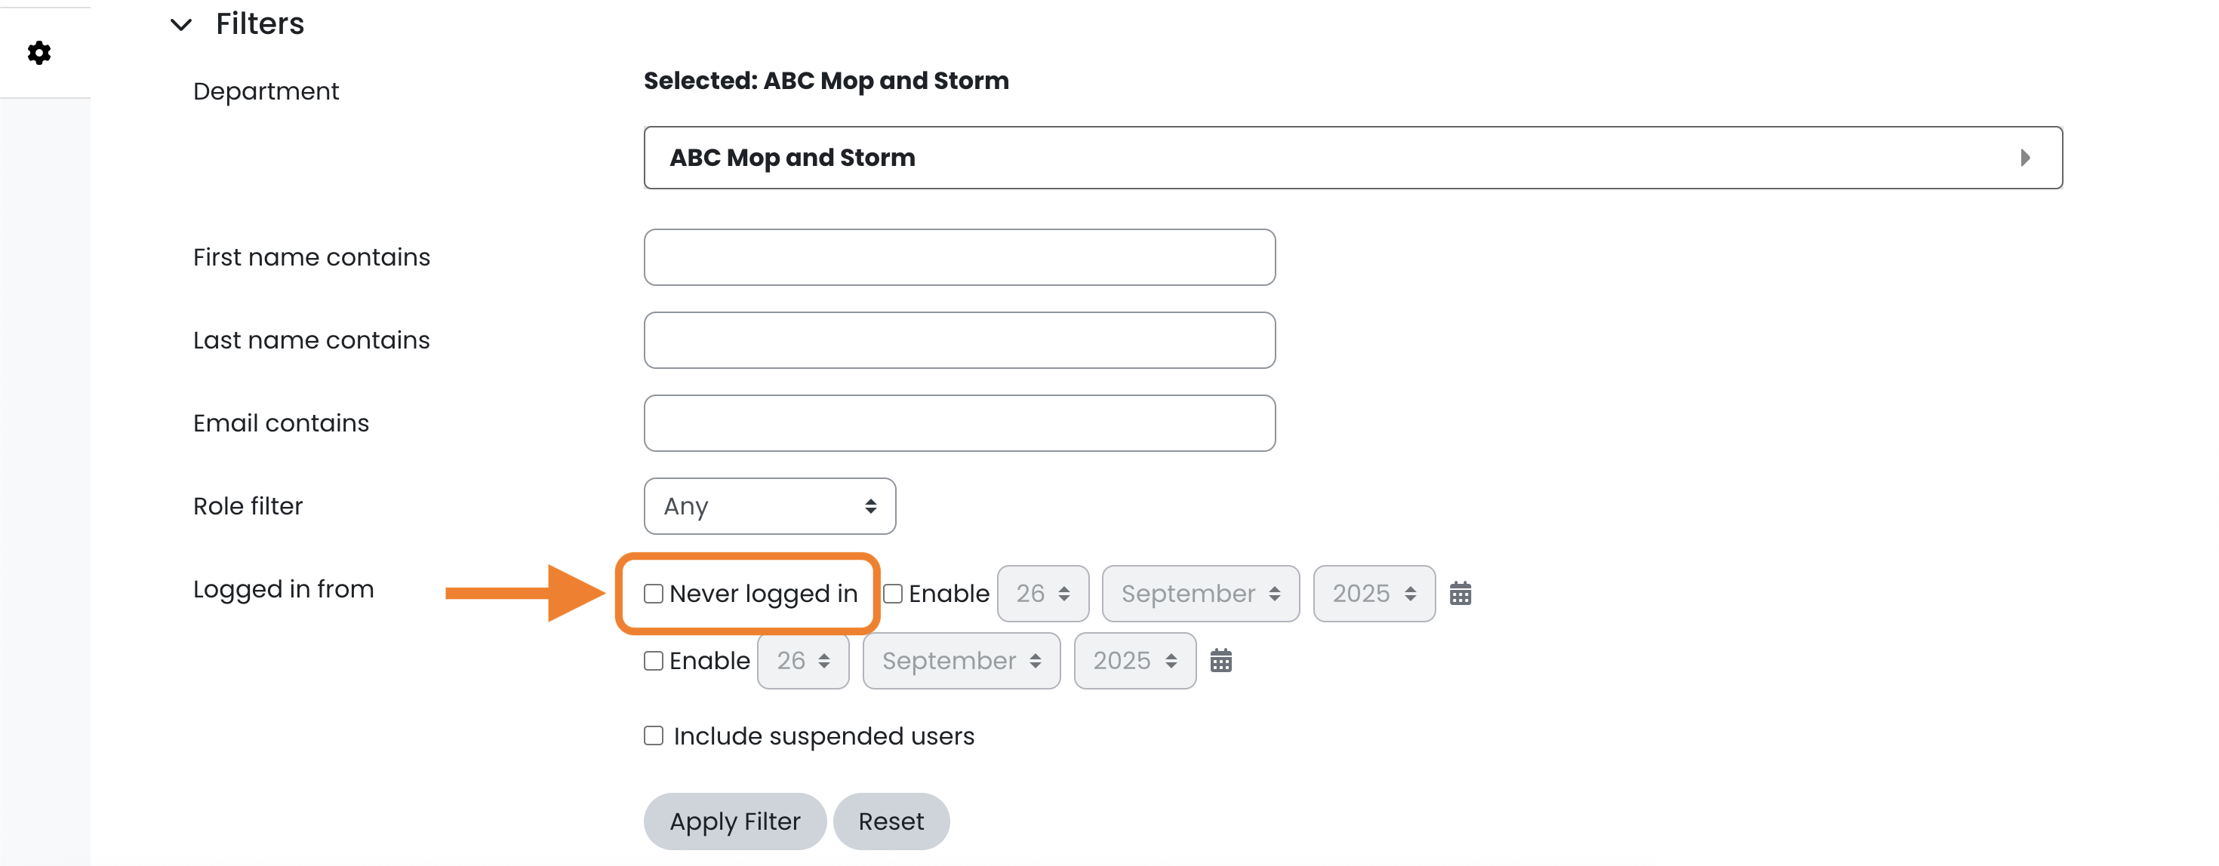This screenshot has height=866, width=2219.
Task: Tick the Never logged in checkbox
Action: click(x=654, y=593)
